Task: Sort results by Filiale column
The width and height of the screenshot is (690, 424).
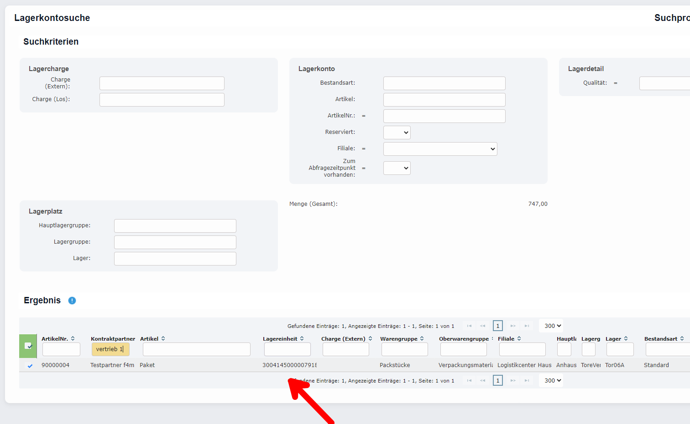Action: pyautogui.click(x=519, y=338)
